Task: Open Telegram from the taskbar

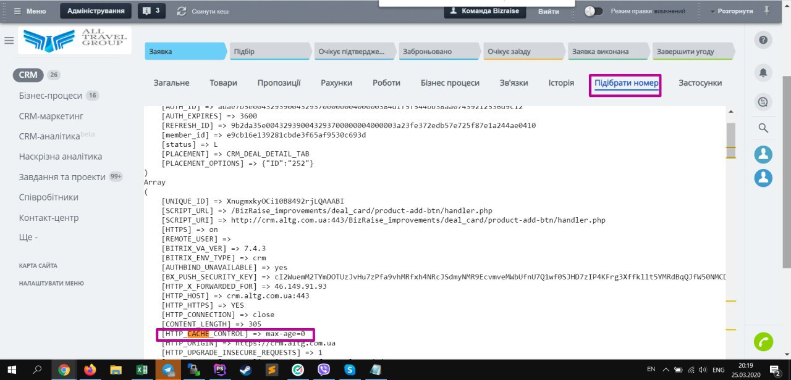Action: point(167,370)
